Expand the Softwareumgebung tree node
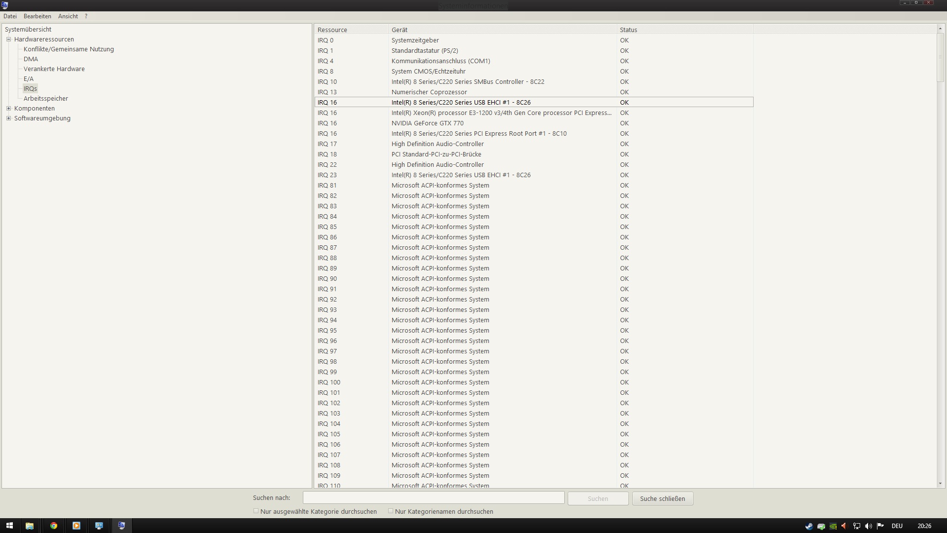Image resolution: width=947 pixels, height=533 pixels. coord(8,118)
